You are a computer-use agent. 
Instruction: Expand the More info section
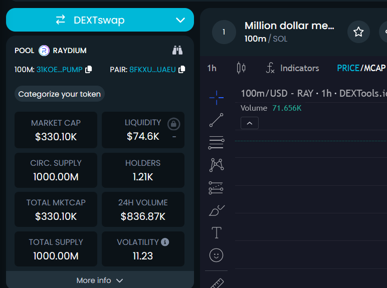pos(100,280)
